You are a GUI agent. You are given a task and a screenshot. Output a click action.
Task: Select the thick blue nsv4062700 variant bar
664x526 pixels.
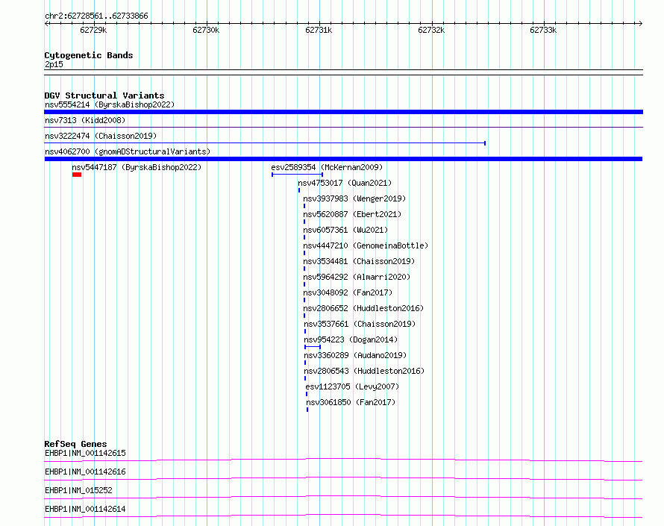pyautogui.click(x=343, y=159)
